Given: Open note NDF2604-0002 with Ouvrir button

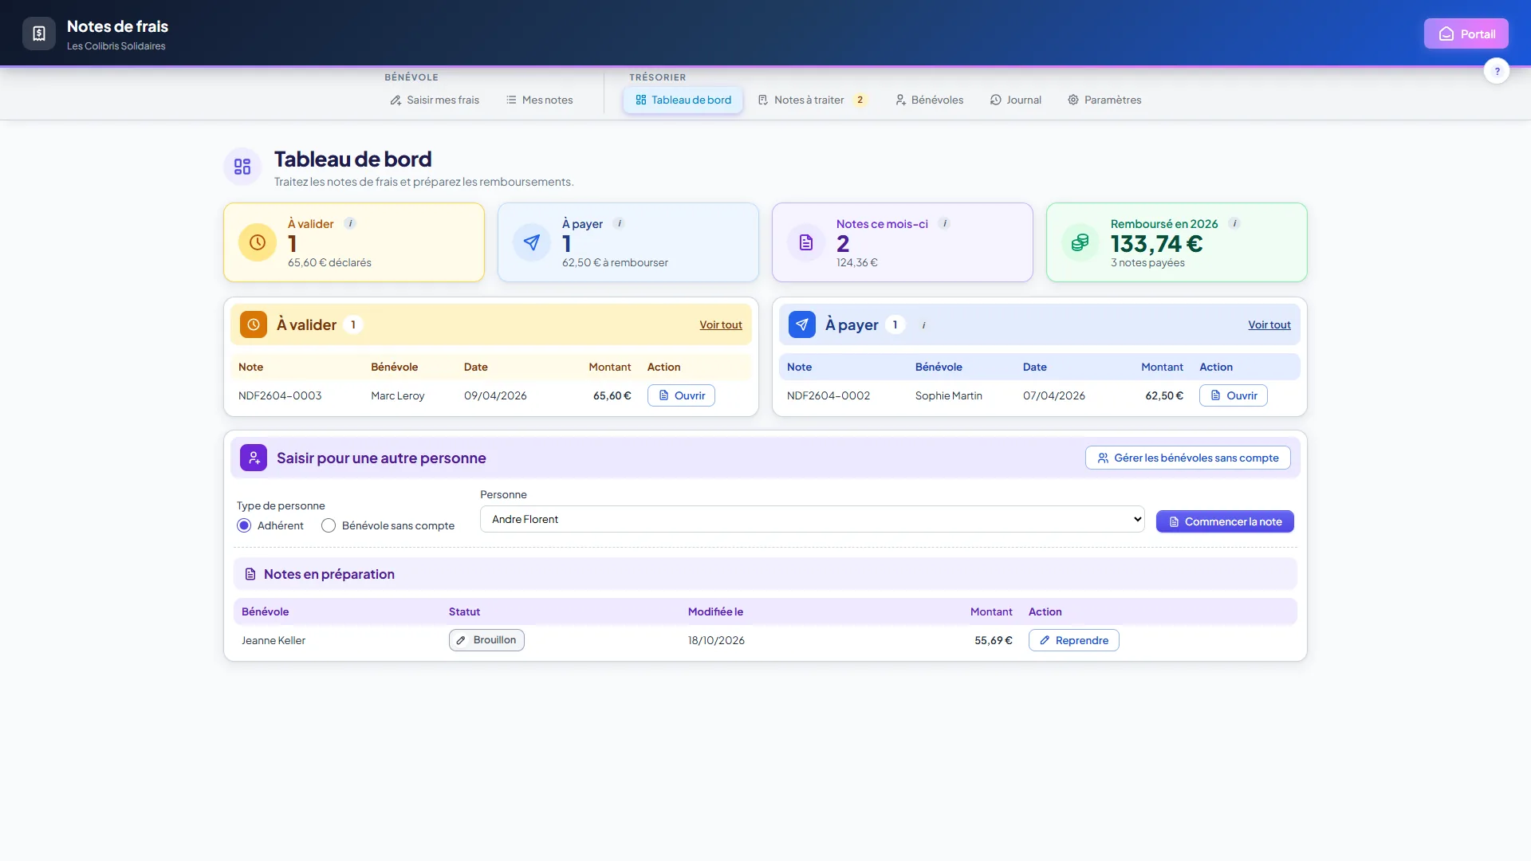Looking at the screenshot, I should pos(1234,395).
